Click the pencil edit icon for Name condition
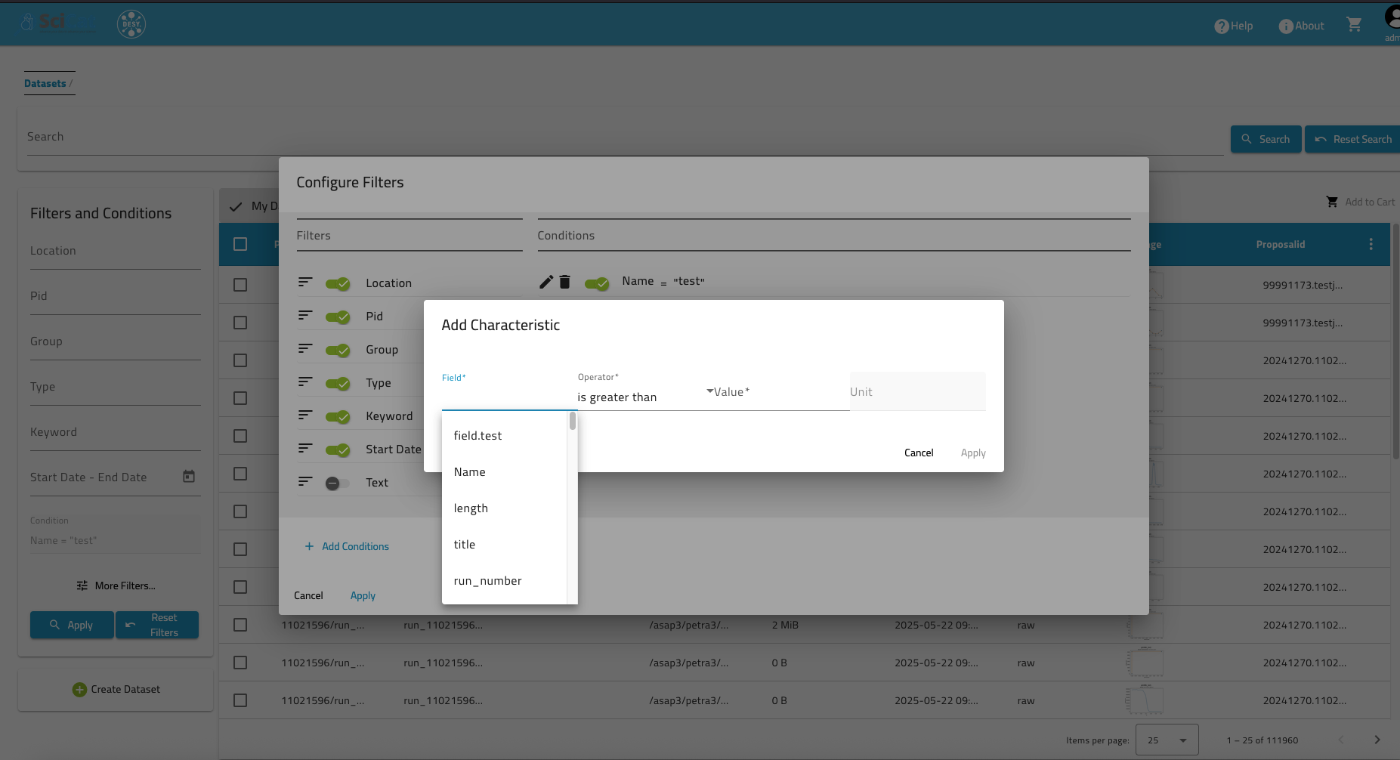This screenshot has width=1400, height=760. [x=545, y=282]
